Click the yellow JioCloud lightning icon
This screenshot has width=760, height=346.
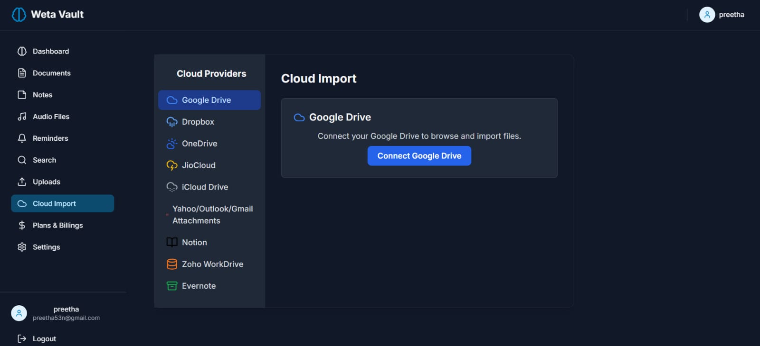(172, 165)
